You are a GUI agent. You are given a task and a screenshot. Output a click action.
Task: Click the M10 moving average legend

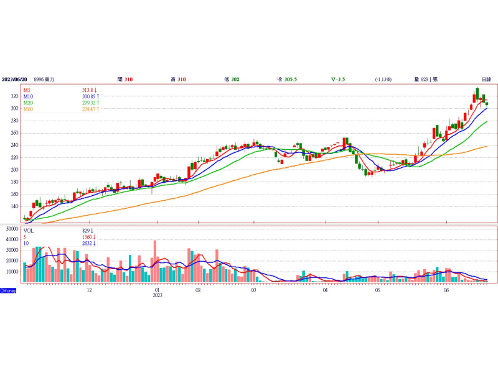point(29,97)
